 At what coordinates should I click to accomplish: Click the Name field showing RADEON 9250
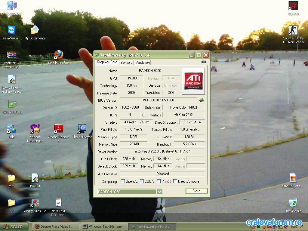pos(150,70)
